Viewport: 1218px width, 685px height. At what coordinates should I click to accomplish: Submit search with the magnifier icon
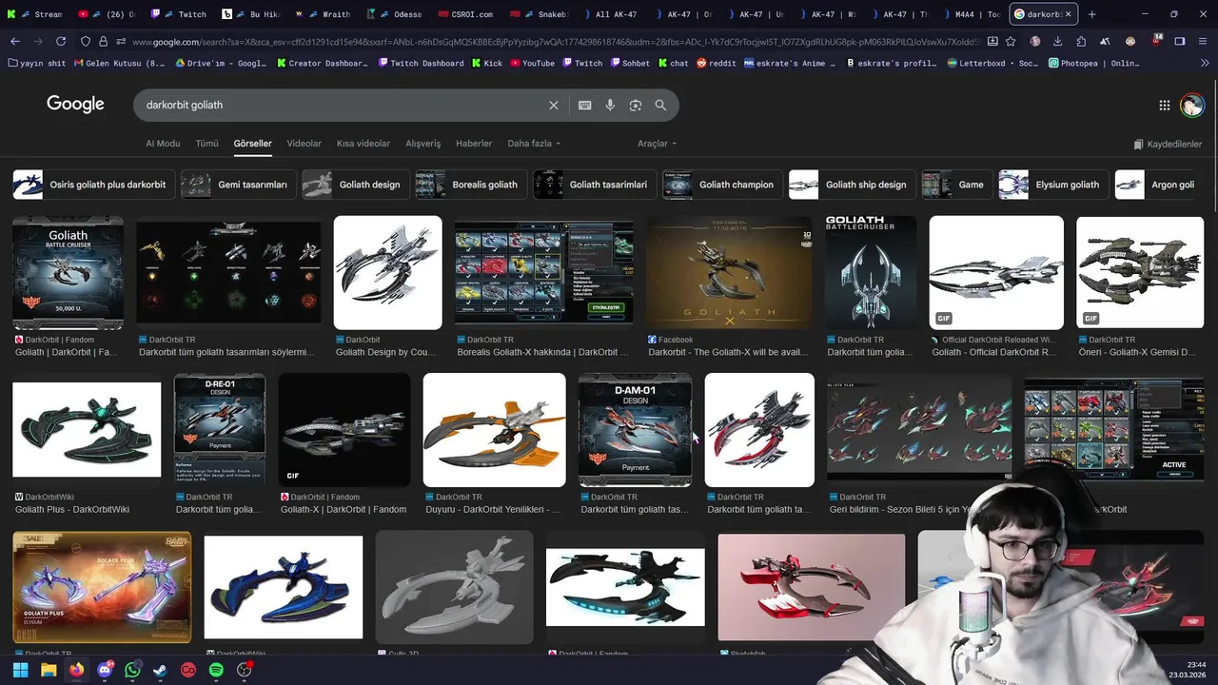(660, 105)
